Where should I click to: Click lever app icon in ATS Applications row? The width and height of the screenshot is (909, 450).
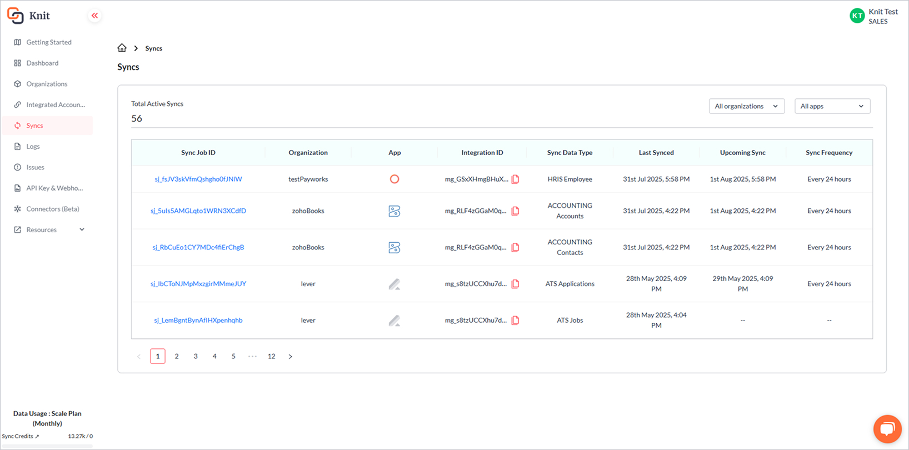click(394, 284)
